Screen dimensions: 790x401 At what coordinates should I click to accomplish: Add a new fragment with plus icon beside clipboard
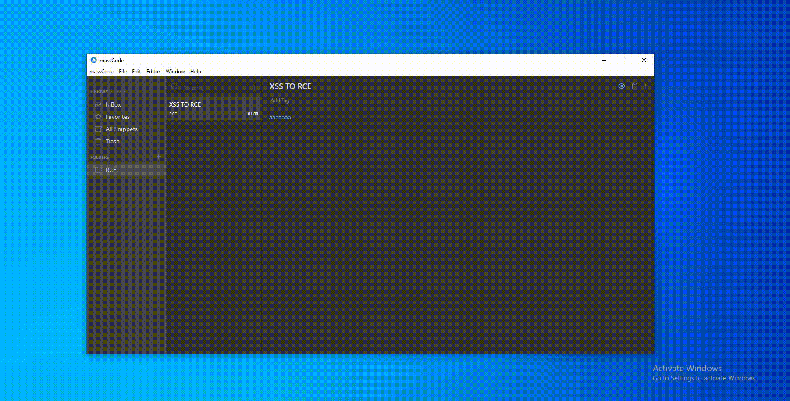tap(645, 86)
